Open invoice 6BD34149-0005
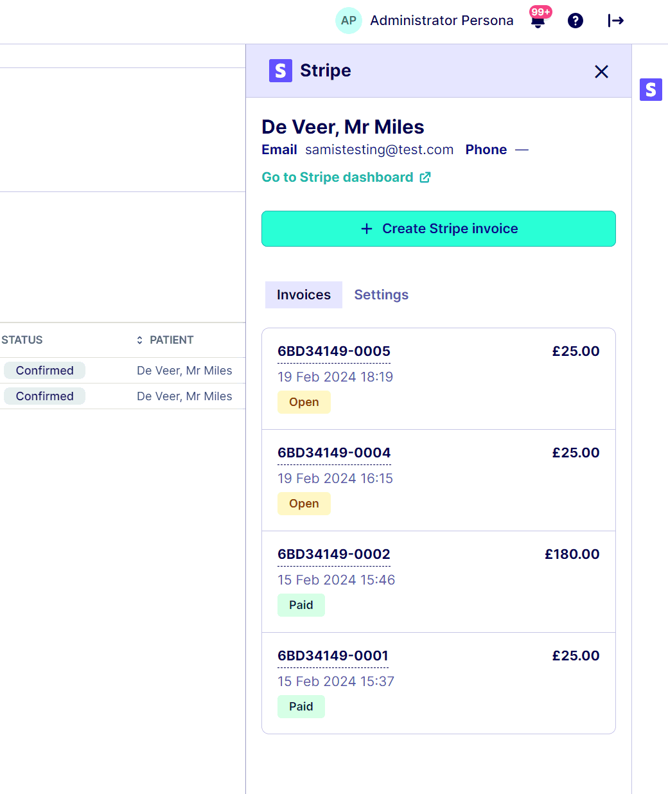The image size is (668, 794). tap(333, 351)
